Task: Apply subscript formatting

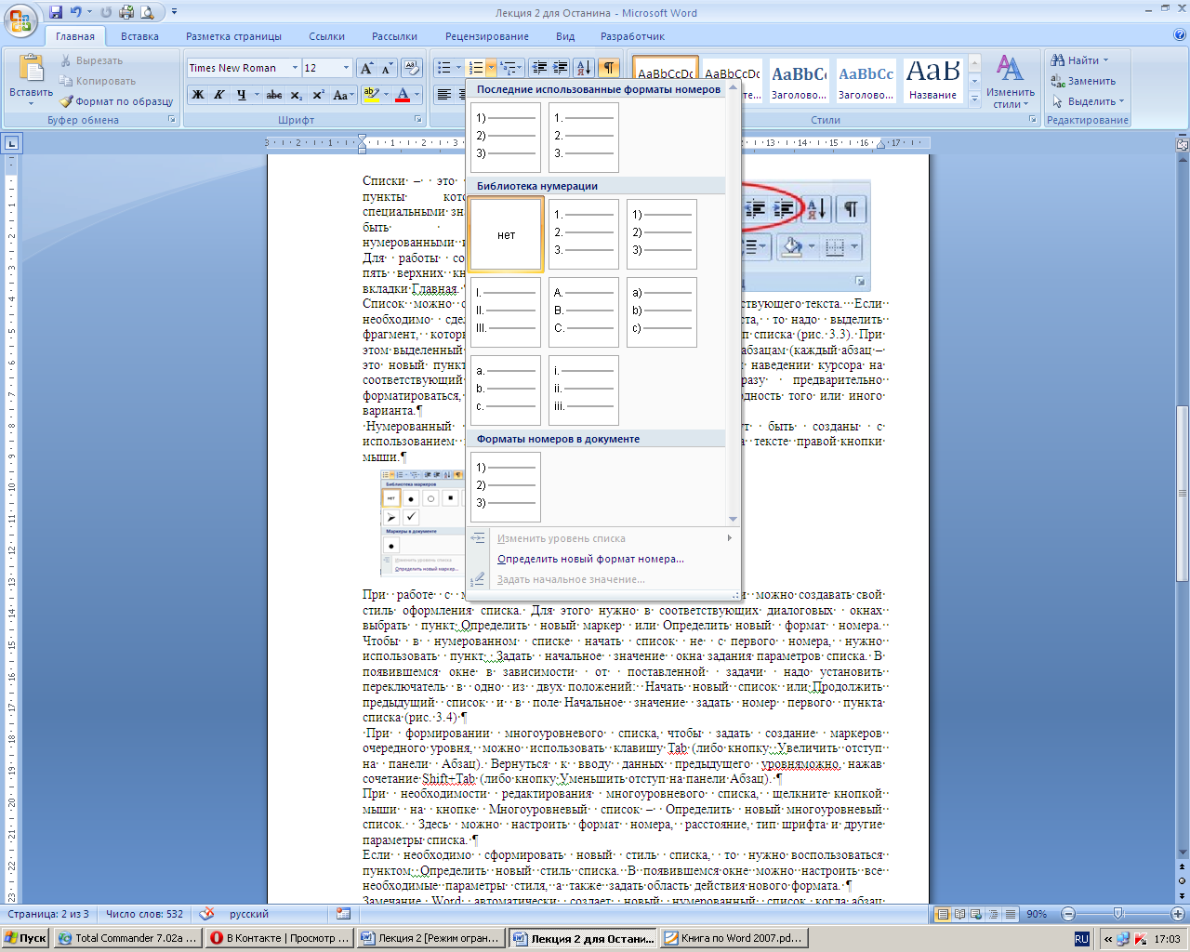Action: pos(297,95)
